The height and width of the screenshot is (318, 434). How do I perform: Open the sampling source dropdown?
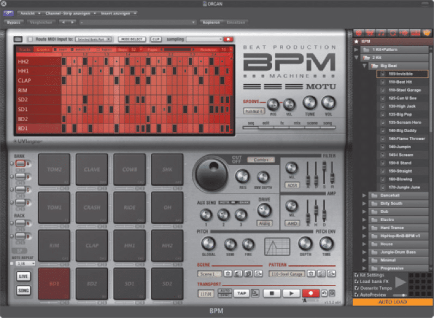tap(204, 39)
